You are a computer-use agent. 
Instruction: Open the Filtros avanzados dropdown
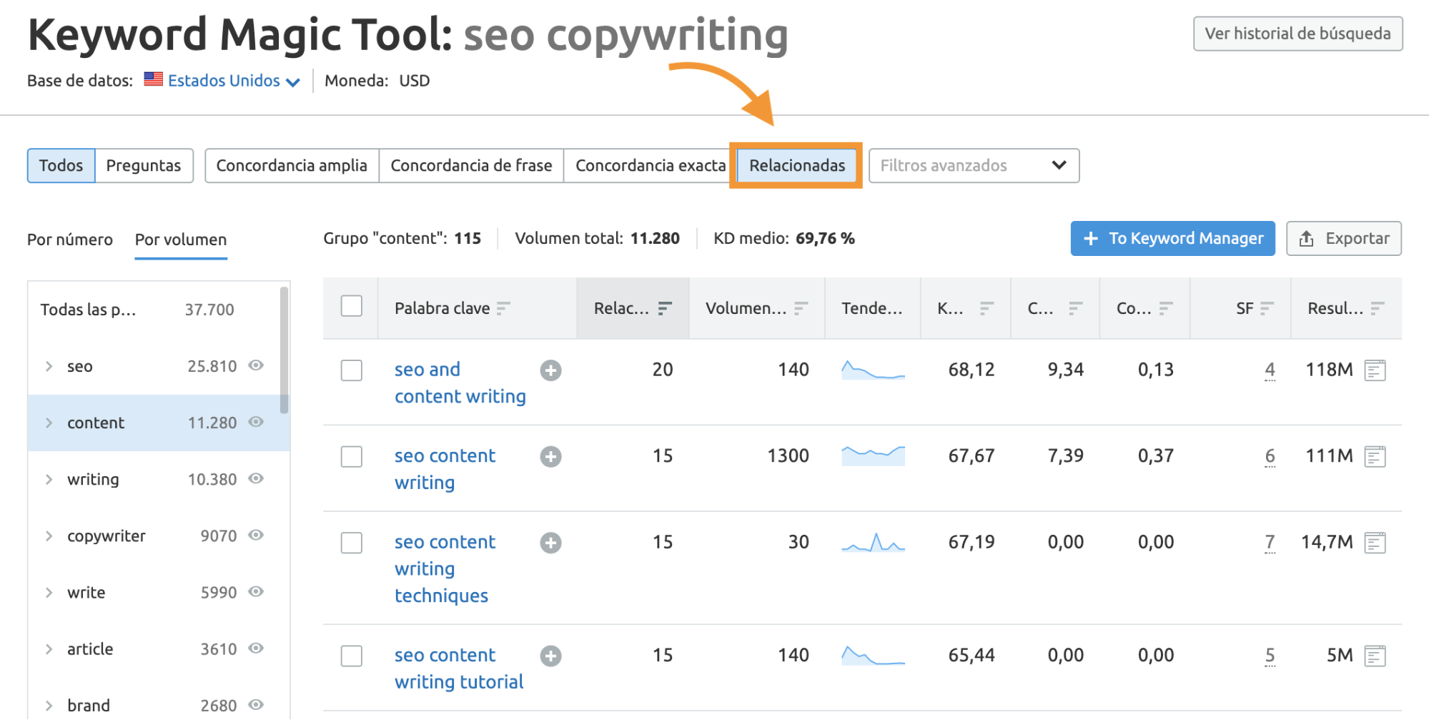coord(973,166)
